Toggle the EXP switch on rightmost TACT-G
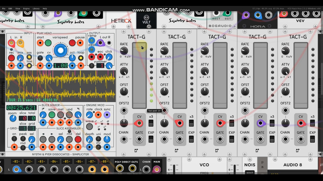Viewport: 323px width, 181px height. (312, 139)
